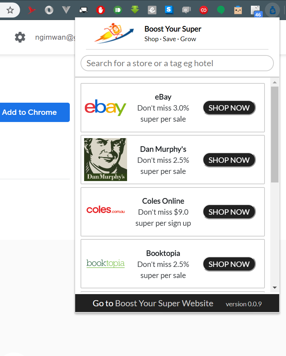Click the Add to Chrome button
286x356 pixels.
click(x=35, y=112)
